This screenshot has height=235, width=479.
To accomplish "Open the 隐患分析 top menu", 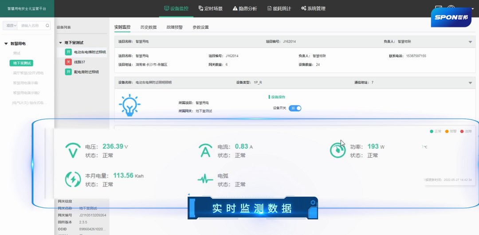I will coord(245,8).
